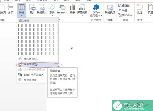Open the 图片 picture inserter

click(x=32, y=9)
